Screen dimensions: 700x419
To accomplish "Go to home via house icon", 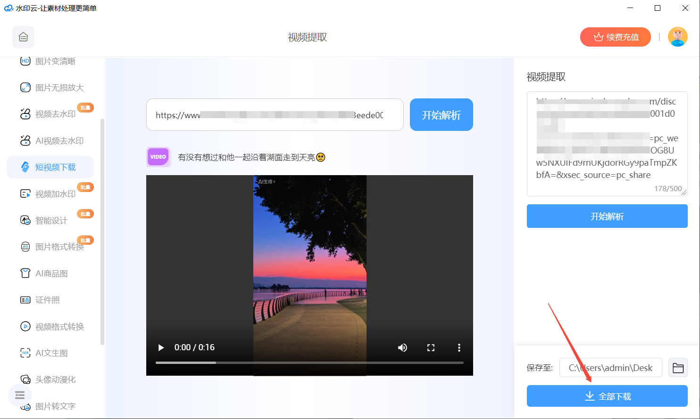I will [x=23, y=37].
